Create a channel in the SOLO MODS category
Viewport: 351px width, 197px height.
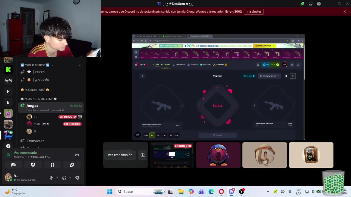[80, 65]
